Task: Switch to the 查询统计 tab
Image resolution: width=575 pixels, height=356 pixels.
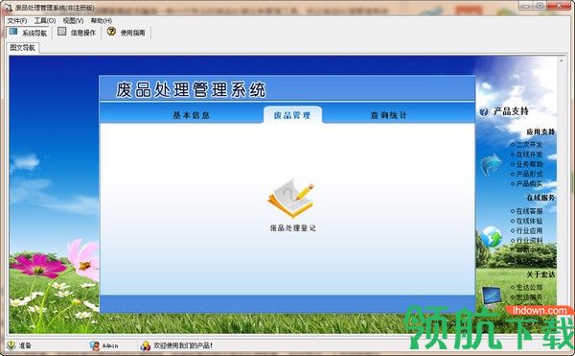Action: [x=389, y=115]
